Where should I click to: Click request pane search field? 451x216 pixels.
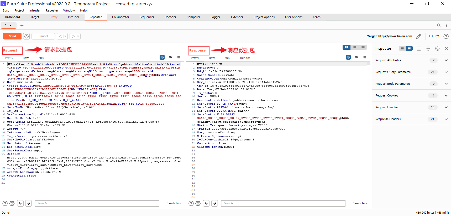click(x=97, y=203)
